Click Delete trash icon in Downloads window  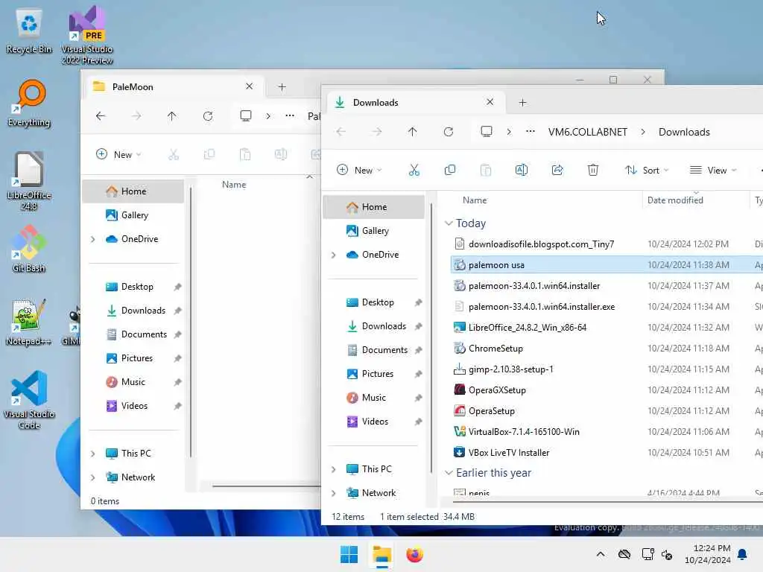[592, 170]
